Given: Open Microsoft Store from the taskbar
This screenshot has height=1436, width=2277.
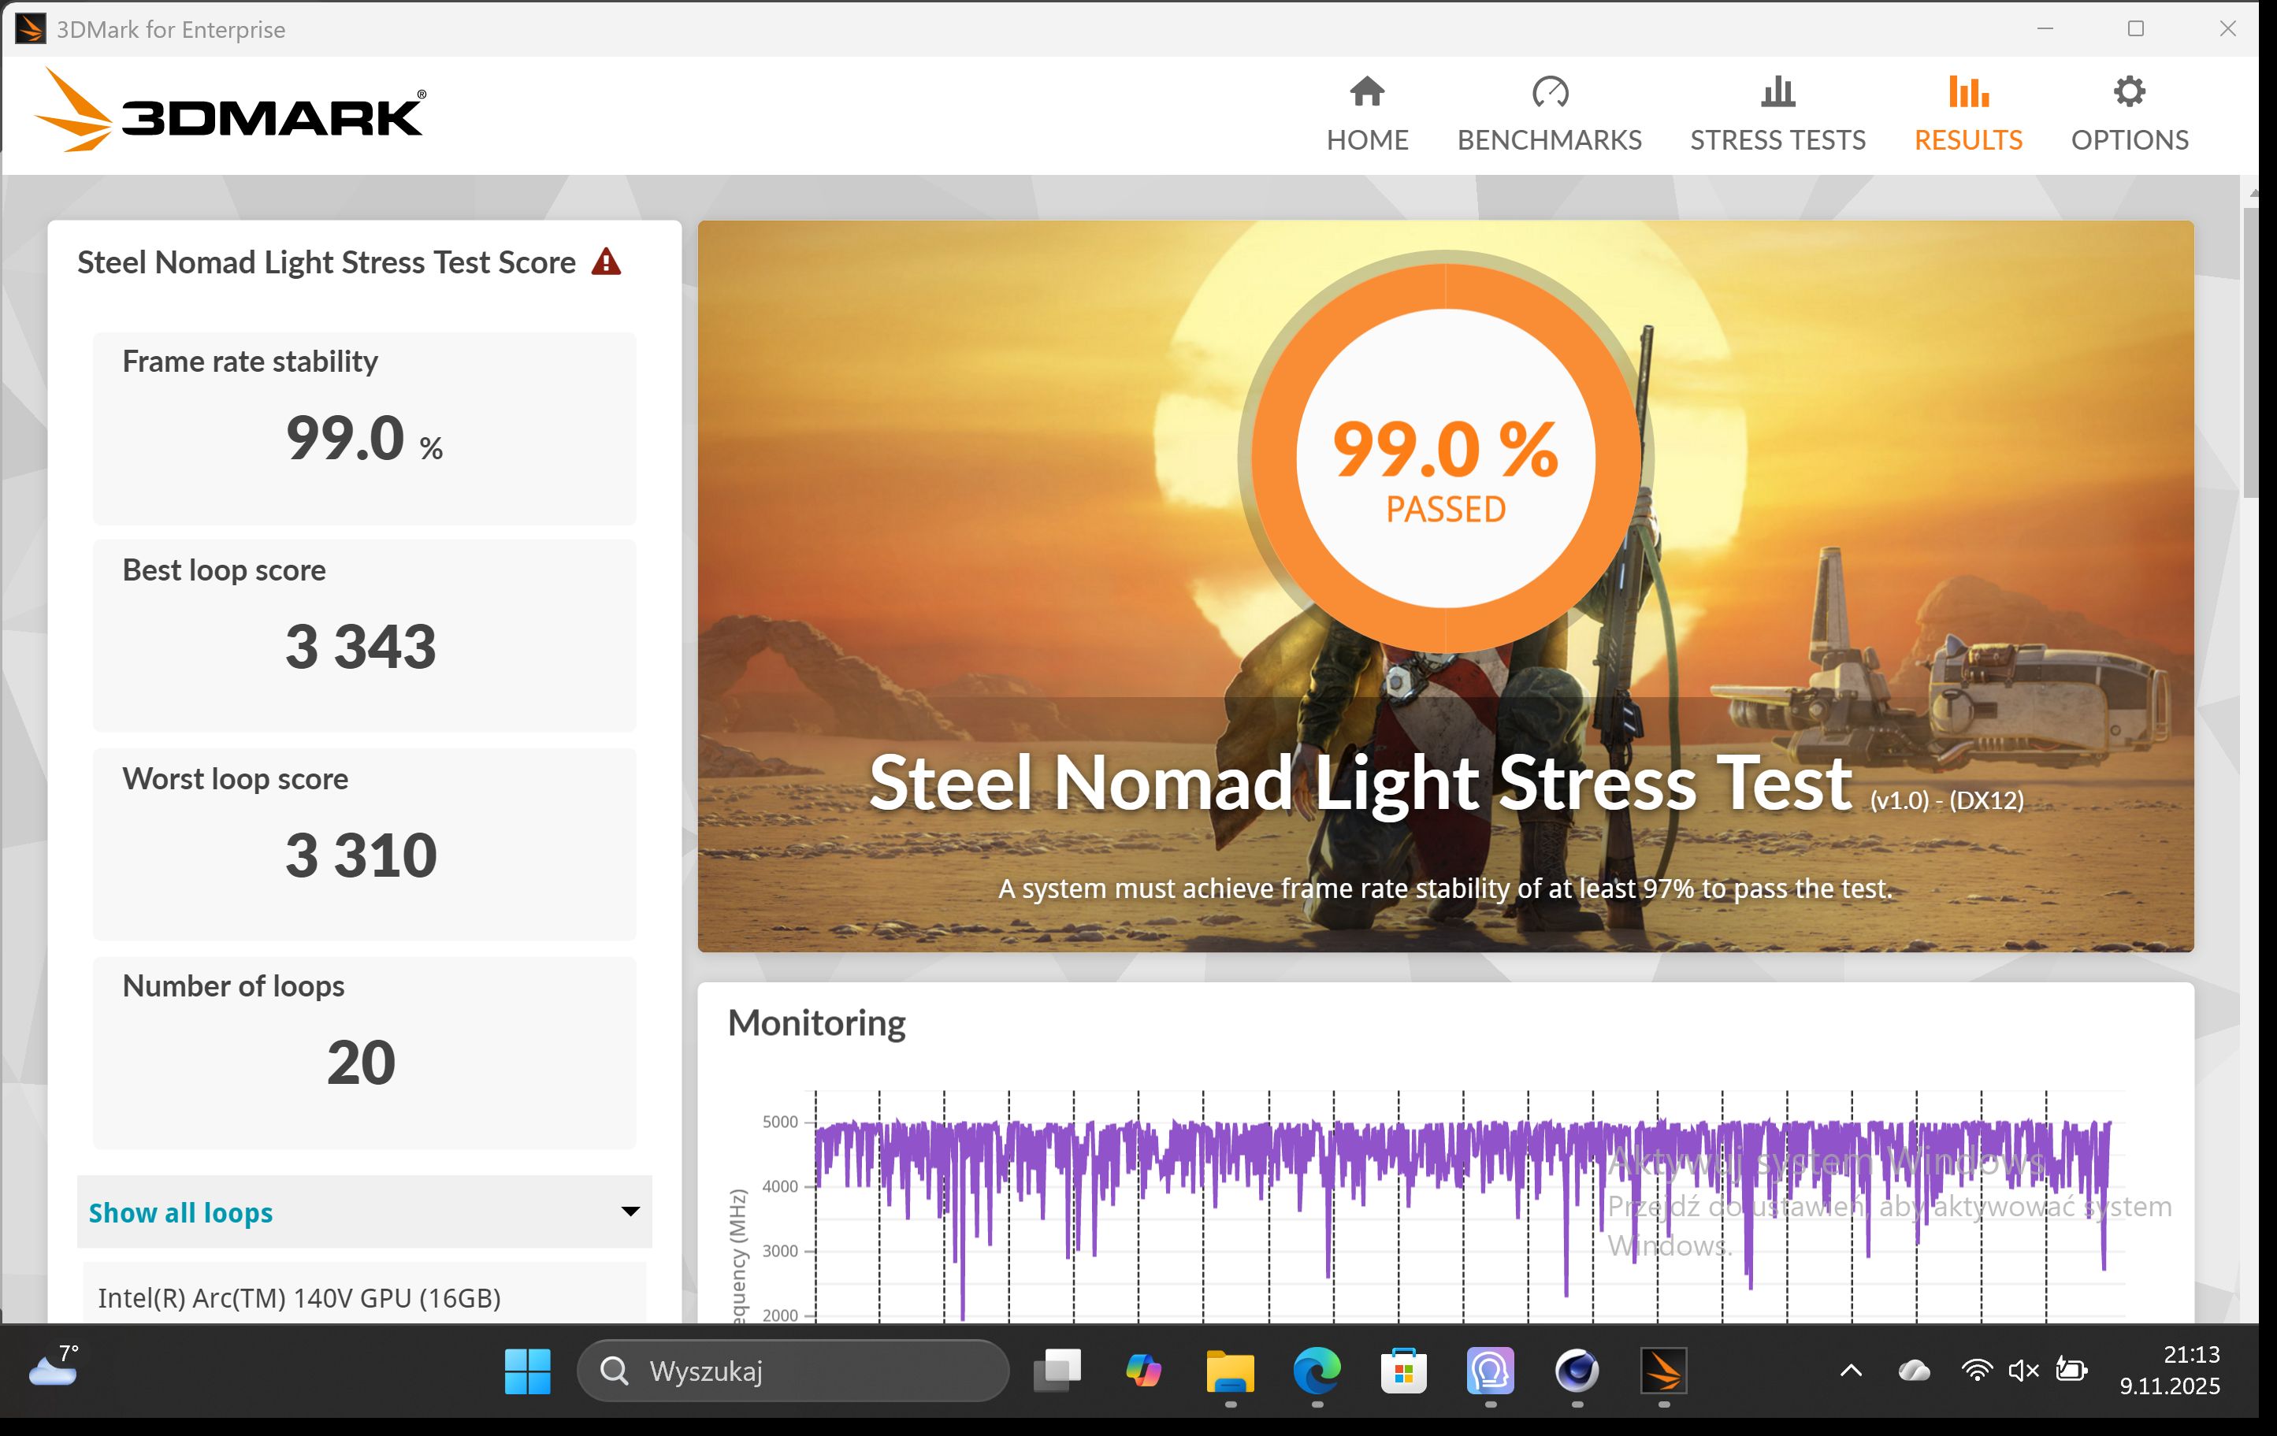Looking at the screenshot, I should (1403, 1371).
